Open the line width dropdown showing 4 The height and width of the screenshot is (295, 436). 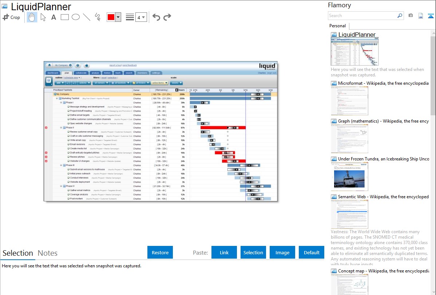(x=141, y=17)
